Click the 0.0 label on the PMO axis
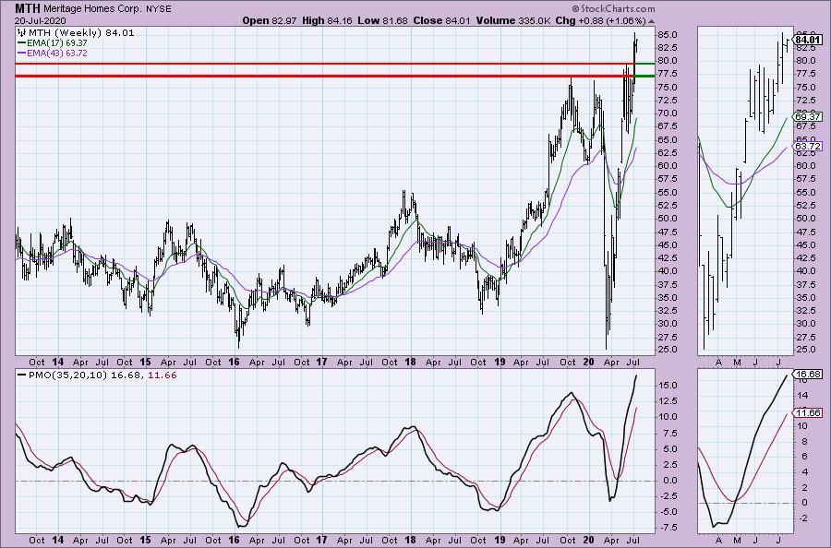 (x=669, y=481)
